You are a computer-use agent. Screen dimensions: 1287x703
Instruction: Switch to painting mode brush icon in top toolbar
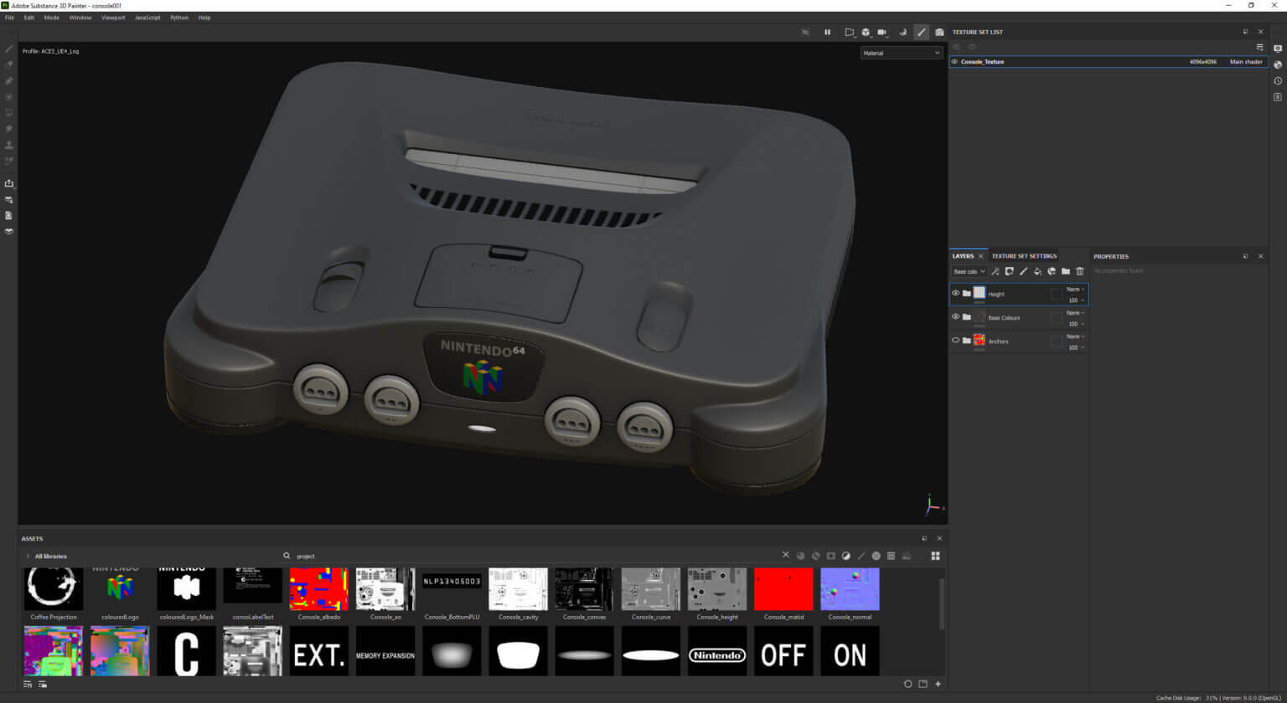pyautogui.click(x=922, y=32)
